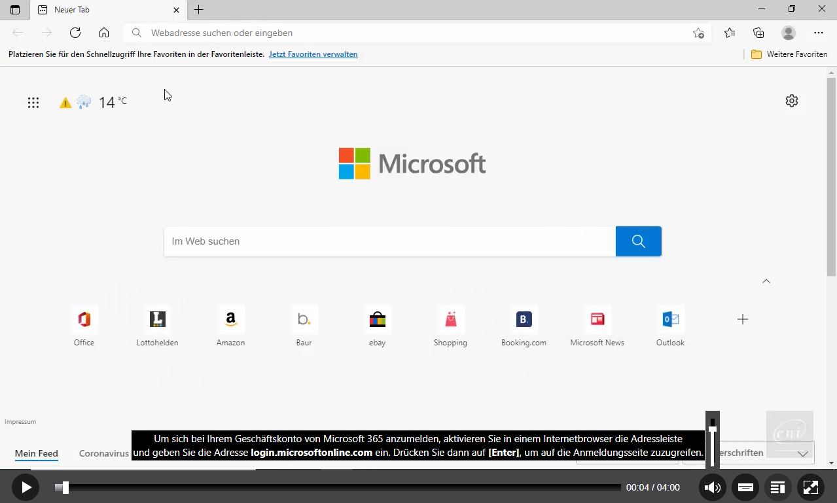Expand the feed layout dropdown arrow
This screenshot has width=837, height=503.
point(802,453)
